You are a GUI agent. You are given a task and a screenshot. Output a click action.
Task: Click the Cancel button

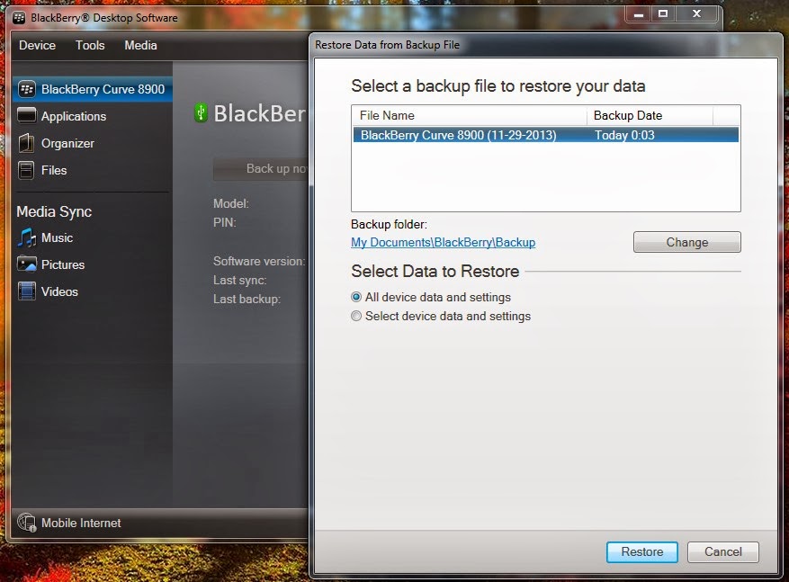click(723, 551)
